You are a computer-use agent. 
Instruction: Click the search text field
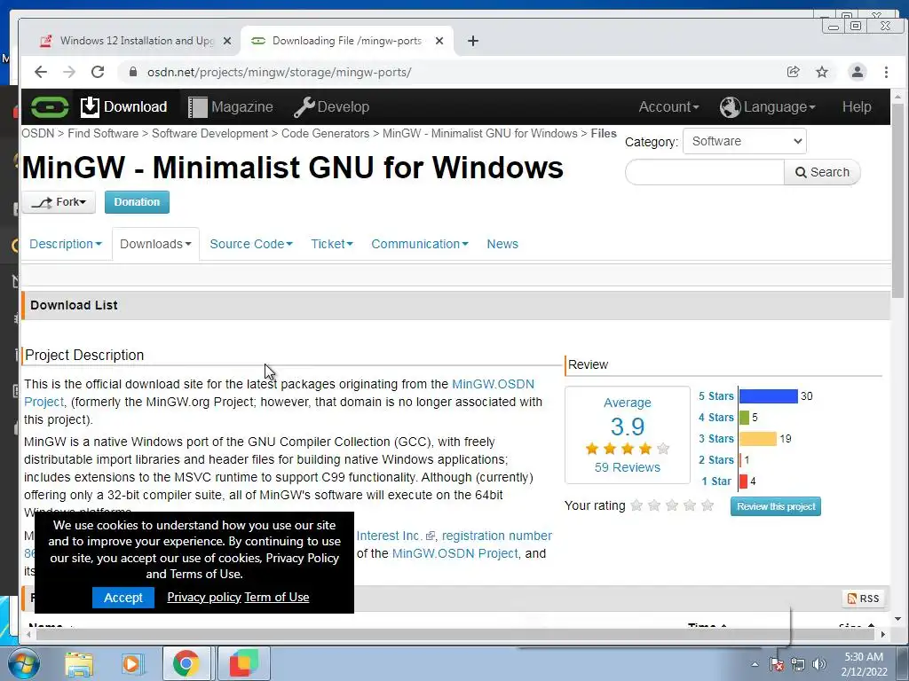pyautogui.click(x=705, y=173)
